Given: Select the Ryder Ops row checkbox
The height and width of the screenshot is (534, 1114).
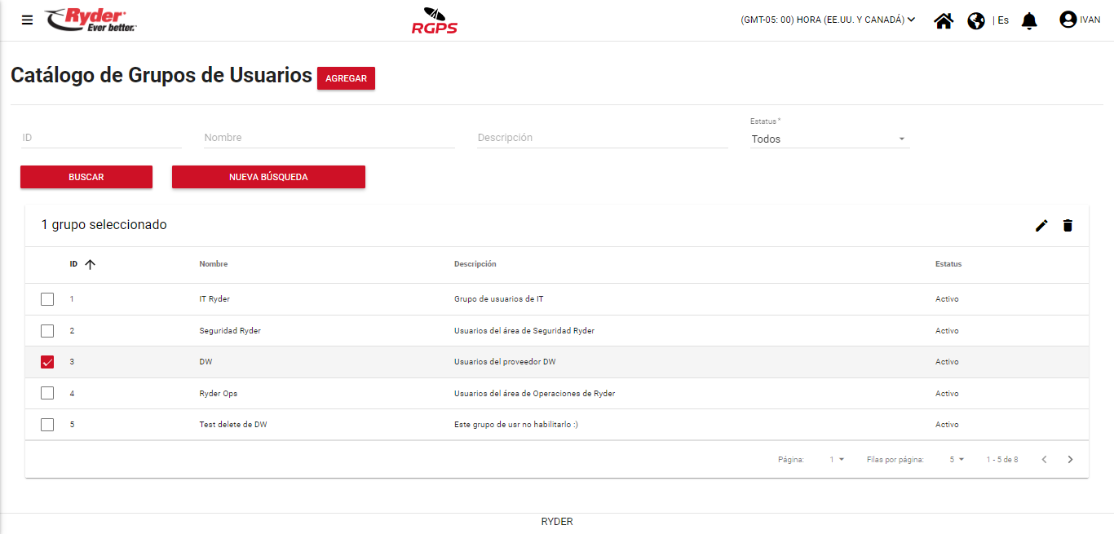Looking at the screenshot, I should click(47, 393).
